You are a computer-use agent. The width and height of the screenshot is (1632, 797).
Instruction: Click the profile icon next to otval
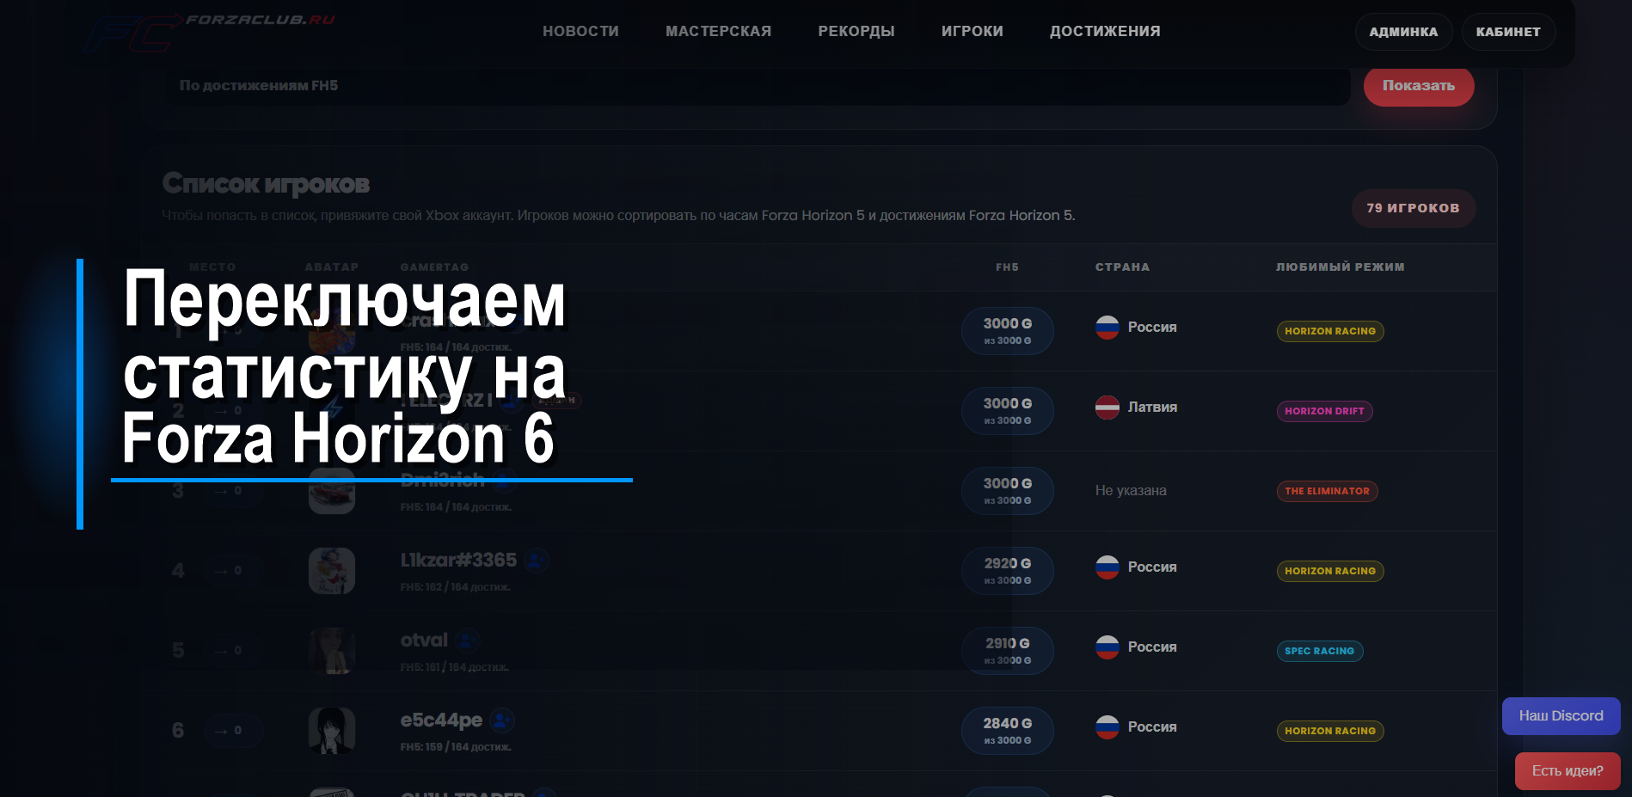[x=468, y=641]
